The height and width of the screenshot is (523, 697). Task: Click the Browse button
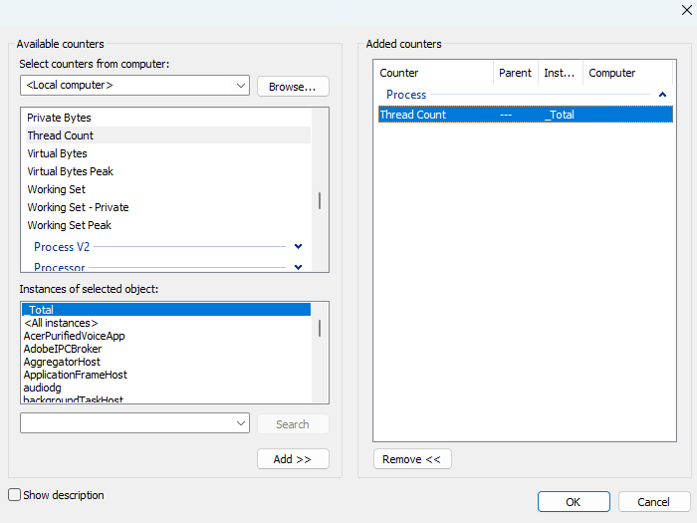[293, 87]
